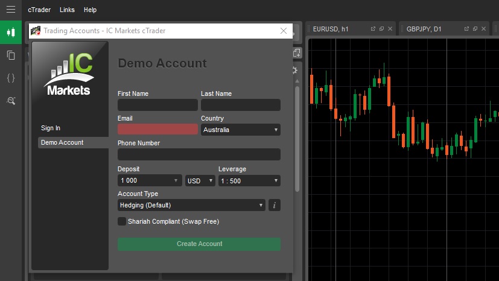The width and height of the screenshot is (499, 281).
Task: Select Demo Account in the sidebar
Action: pyautogui.click(x=73, y=143)
